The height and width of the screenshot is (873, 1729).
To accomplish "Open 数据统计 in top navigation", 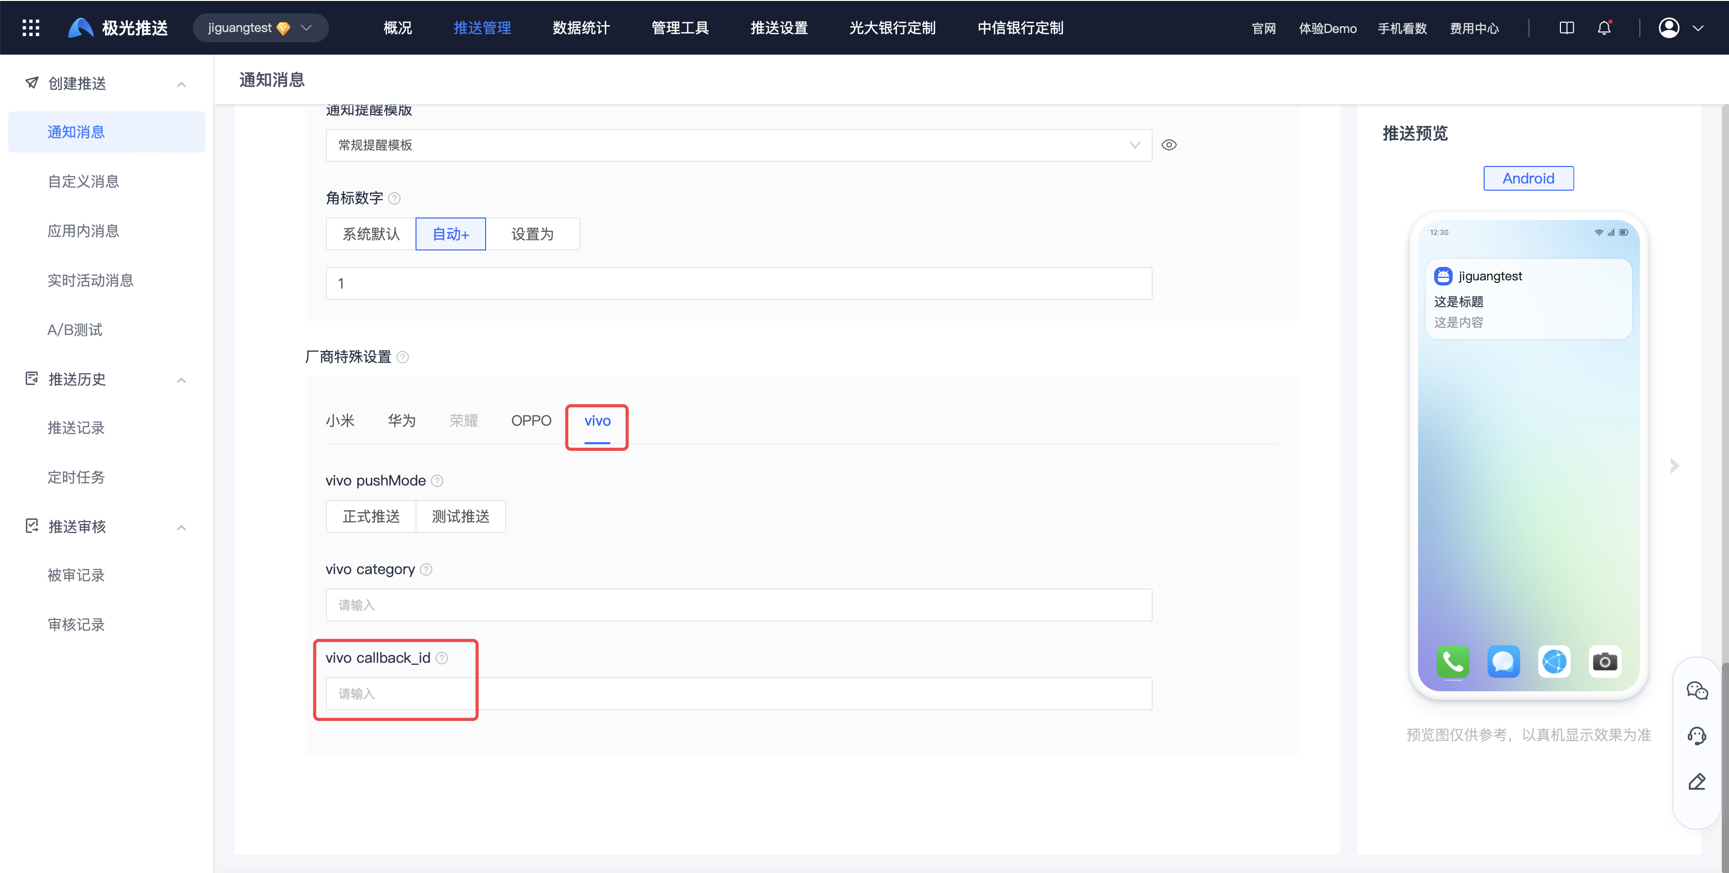I will 580,27.
